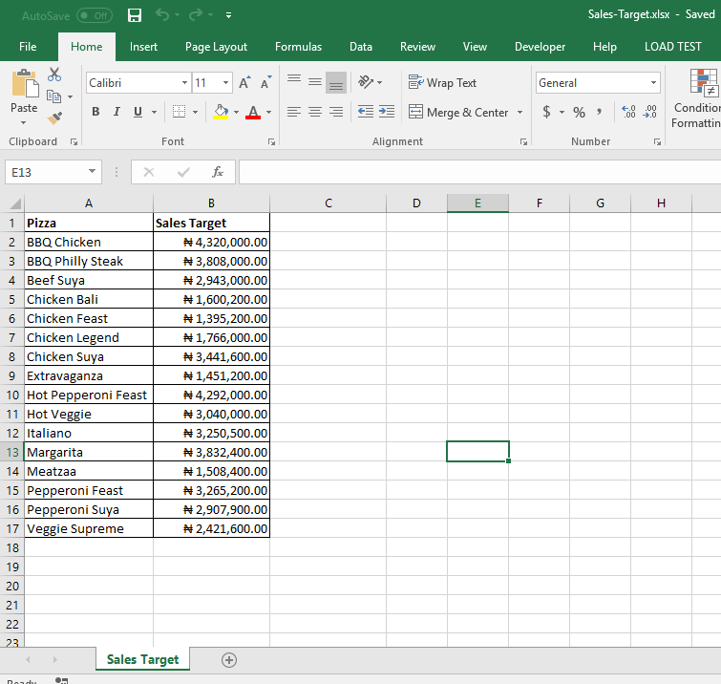Apply red font color

253,112
